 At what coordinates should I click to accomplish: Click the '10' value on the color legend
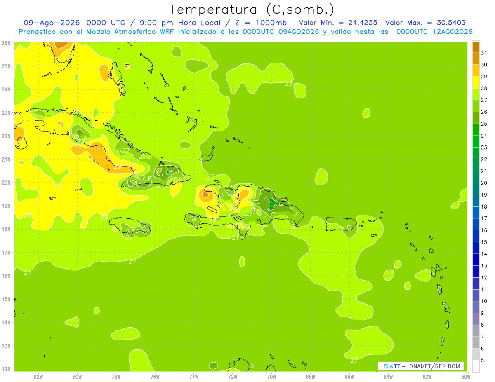[484, 301]
